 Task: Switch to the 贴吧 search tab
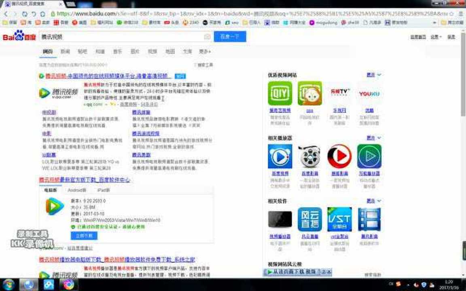[83, 51]
